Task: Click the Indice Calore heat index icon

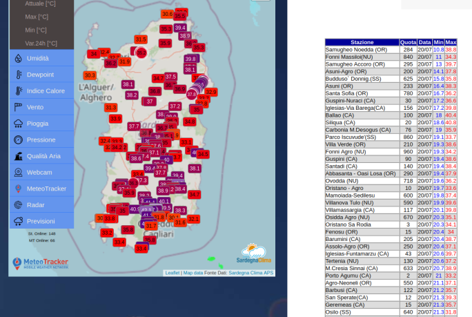Action: (19, 90)
